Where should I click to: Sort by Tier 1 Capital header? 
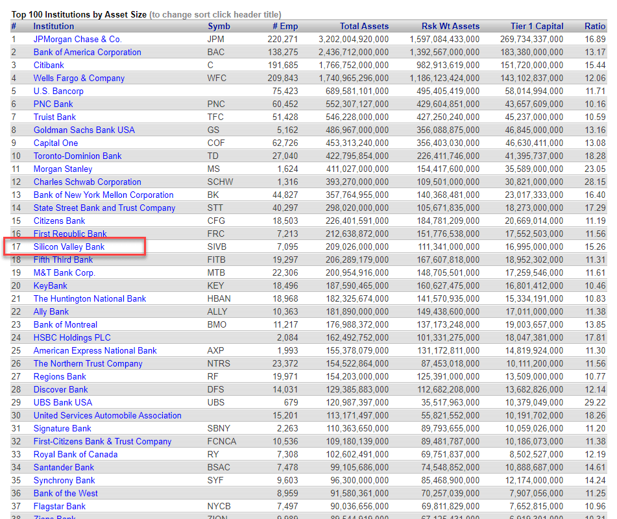537,27
